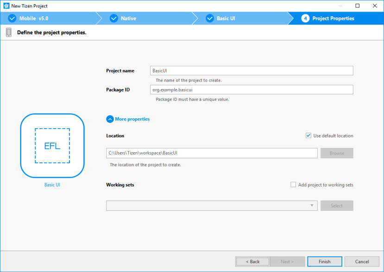
Task: Click the Finish button
Action: click(x=324, y=261)
